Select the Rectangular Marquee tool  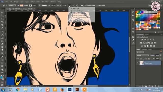[x=2, y=16]
